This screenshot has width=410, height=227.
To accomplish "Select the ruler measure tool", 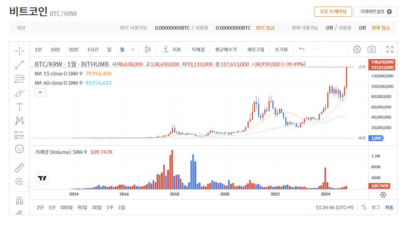I will (19, 168).
